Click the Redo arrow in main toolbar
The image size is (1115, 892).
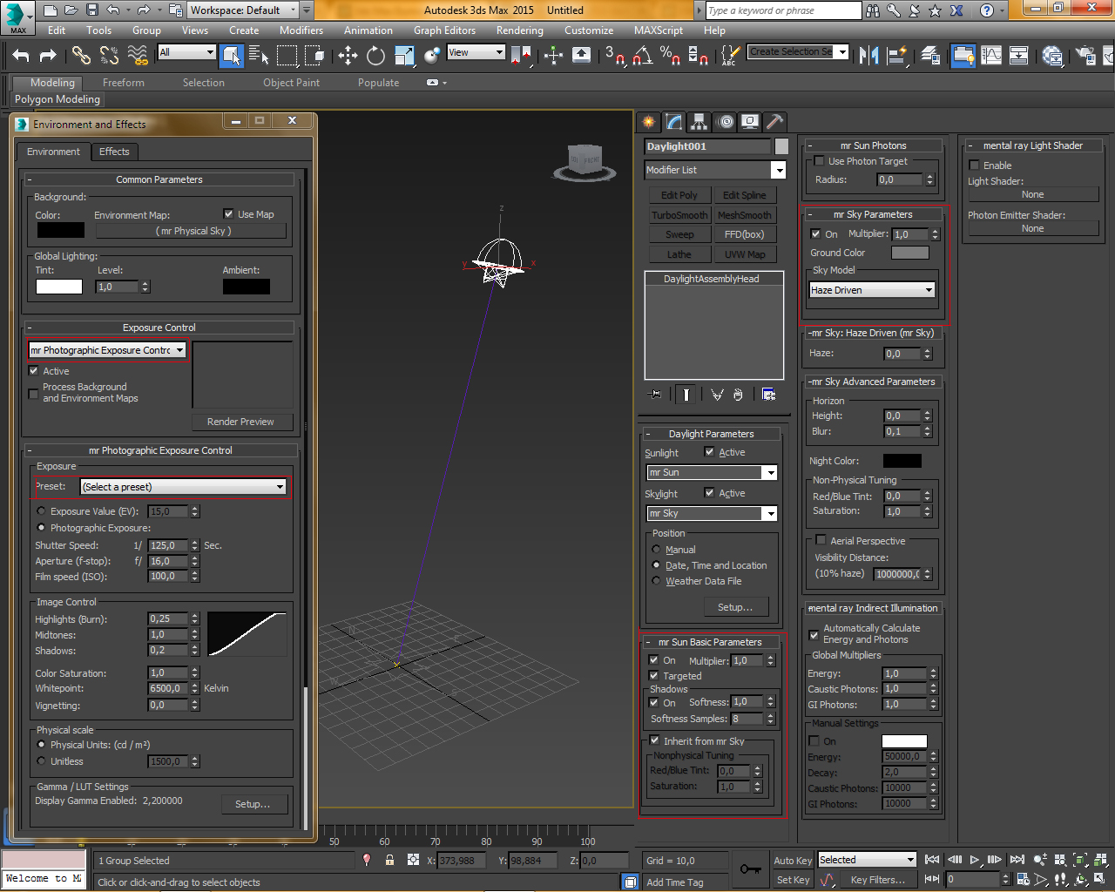point(49,56)
